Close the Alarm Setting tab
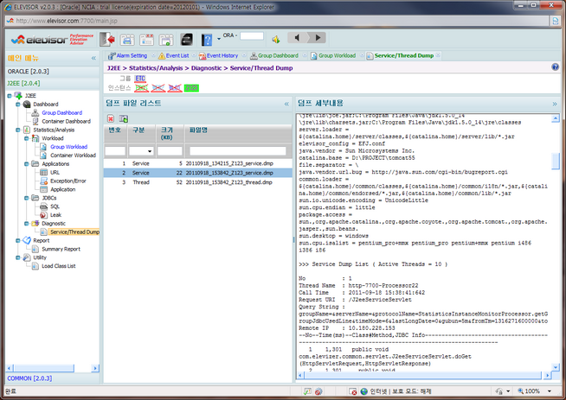 click(153, 55)
